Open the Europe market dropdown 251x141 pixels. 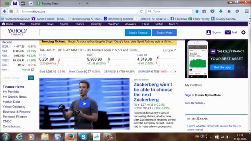tap(169, 50)
